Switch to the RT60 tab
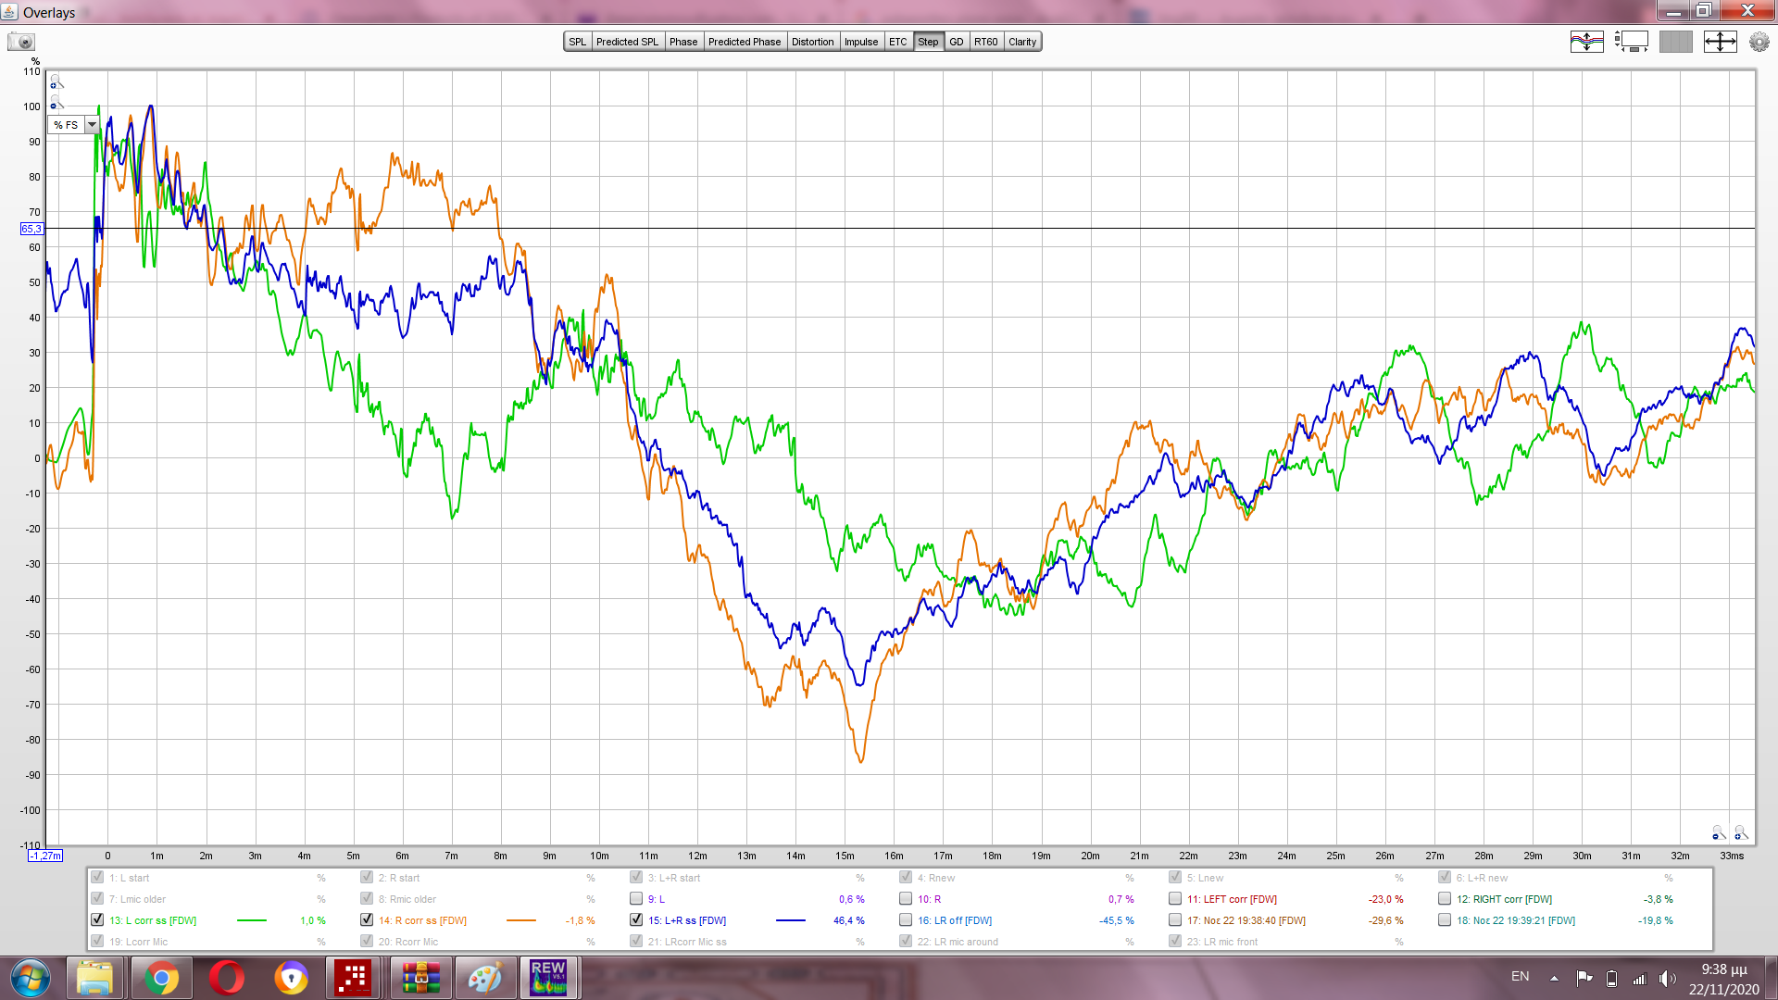Viewport: 1778px width, 1000px height. coord(985,42)
